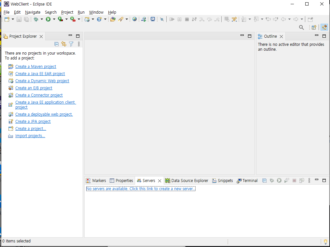Viewport: 330px width, 247px height.
Task: Toggle Link with Editor in Project Explorer
Action: coord(64,44)
